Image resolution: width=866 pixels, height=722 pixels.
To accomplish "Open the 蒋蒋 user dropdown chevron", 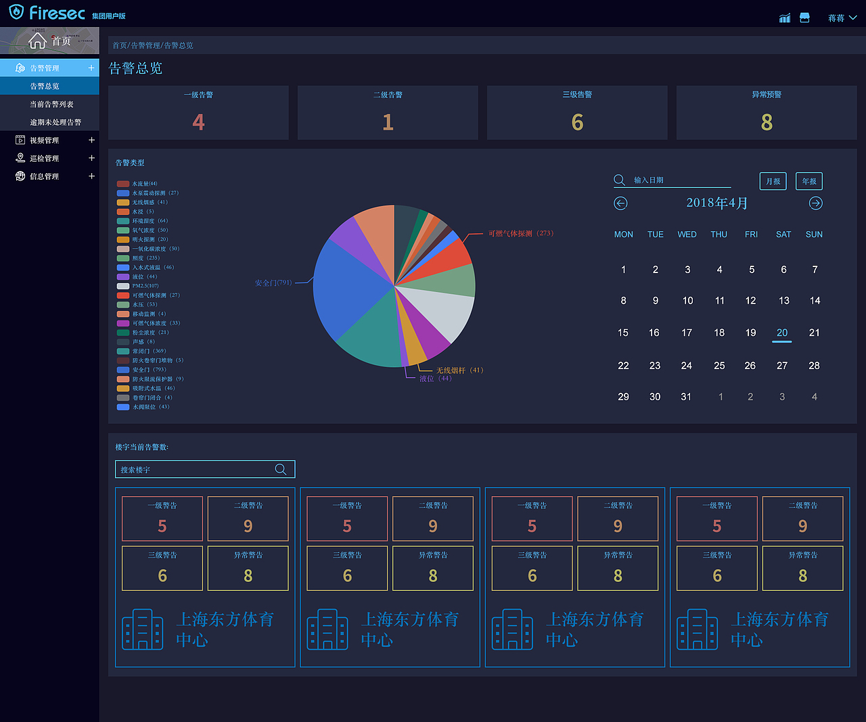I will (852, 18).
